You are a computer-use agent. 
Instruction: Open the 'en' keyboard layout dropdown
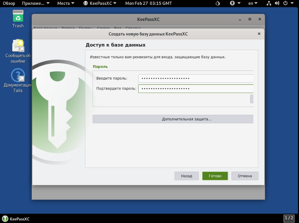(x=253, y=3)
